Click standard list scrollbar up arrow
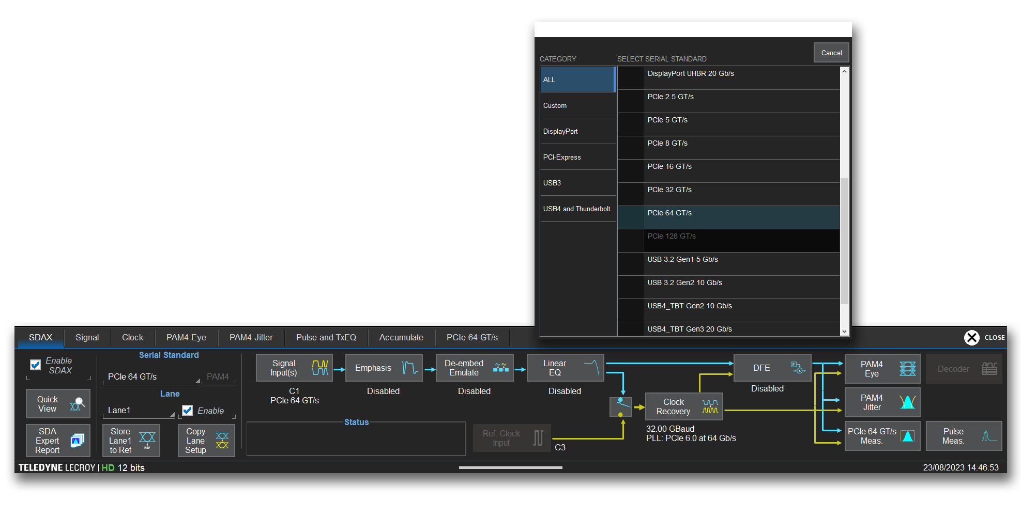The height and width of the screenshot is (518, 1021). (x=844, y=71)
